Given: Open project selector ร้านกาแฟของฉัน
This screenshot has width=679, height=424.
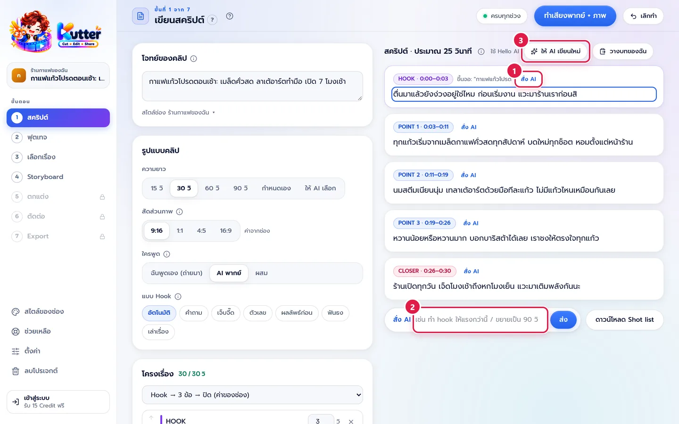Looking at the screenshot, I should [x=58, y=75].
